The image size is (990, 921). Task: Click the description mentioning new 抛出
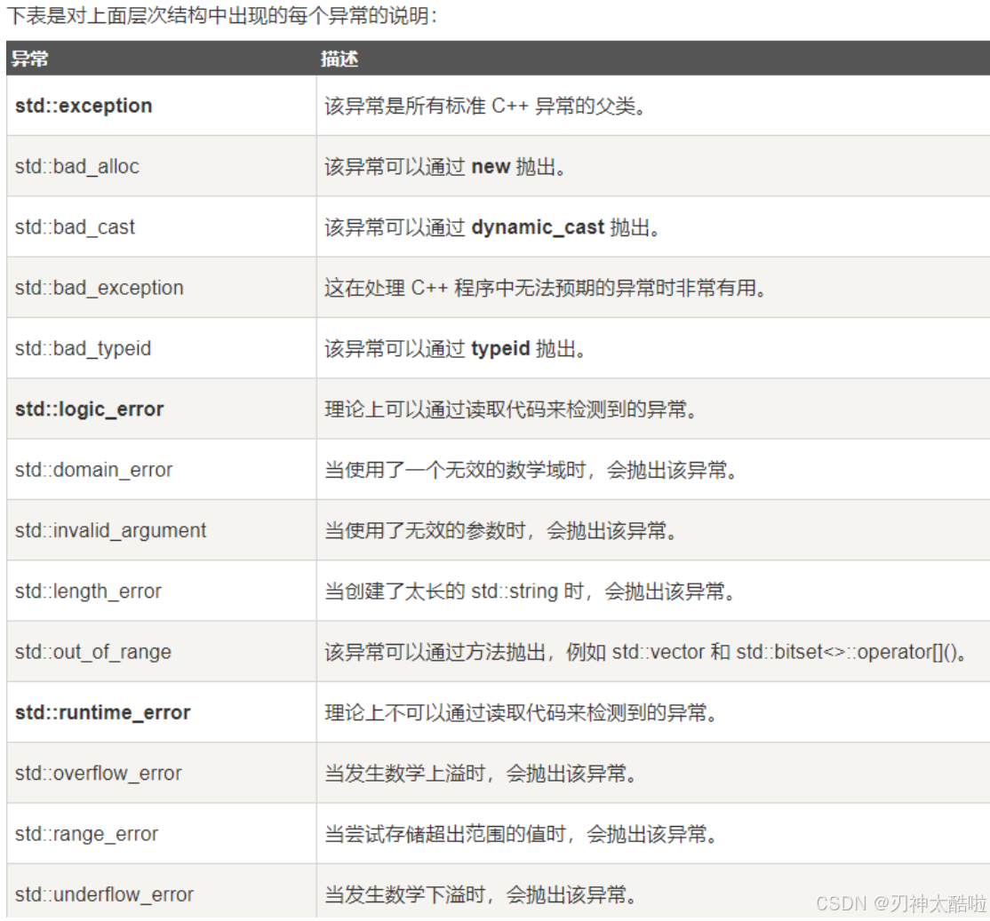(446, 167)
